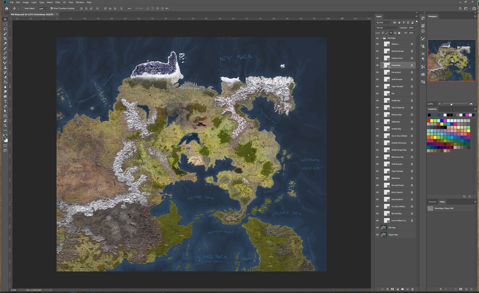Open the layer blend mode dropdown
This screenshot has width=479, height=293.
click(387, 27)
